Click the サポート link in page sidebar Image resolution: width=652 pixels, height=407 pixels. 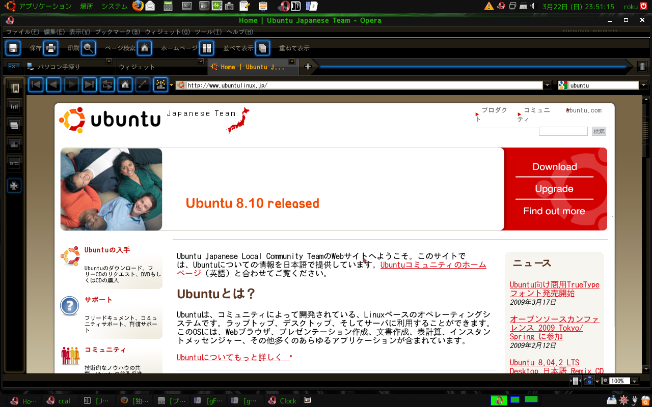[98, 300]
